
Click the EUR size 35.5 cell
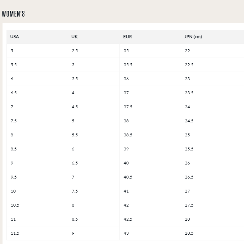tap(128, 65)
